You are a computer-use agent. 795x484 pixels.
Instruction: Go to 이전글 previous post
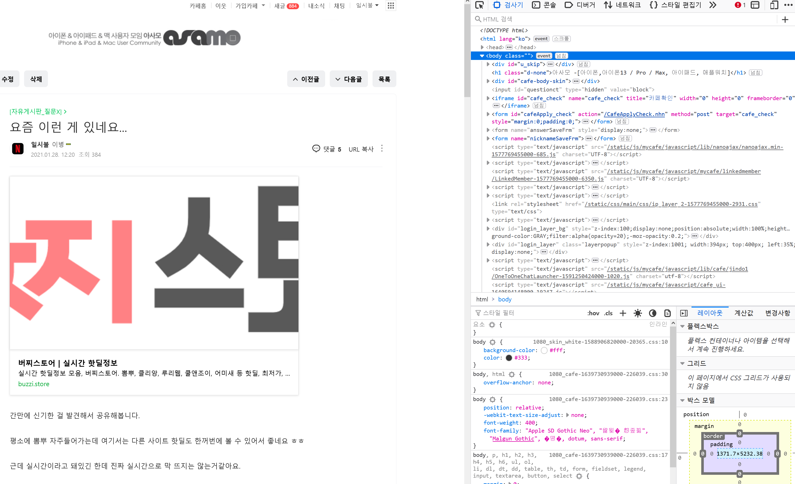click(306, 79)
